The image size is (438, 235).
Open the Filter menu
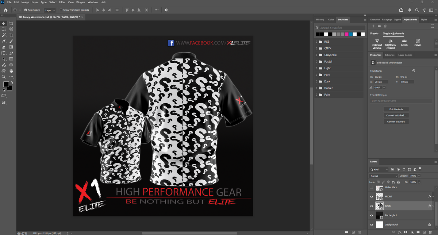(62, 2)
